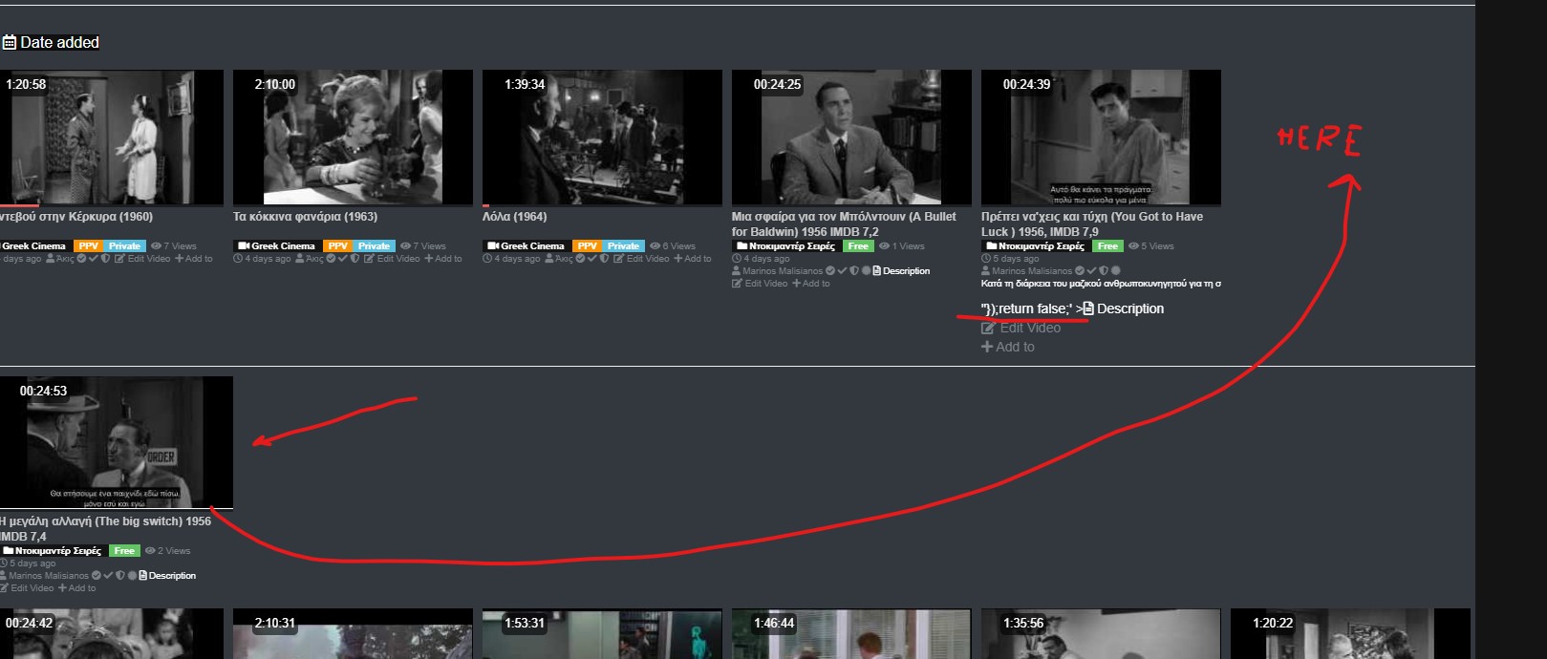Open the 1:53:31 video thumbnail
Viewport: 1547px width, 659px height.
point(602,634)
